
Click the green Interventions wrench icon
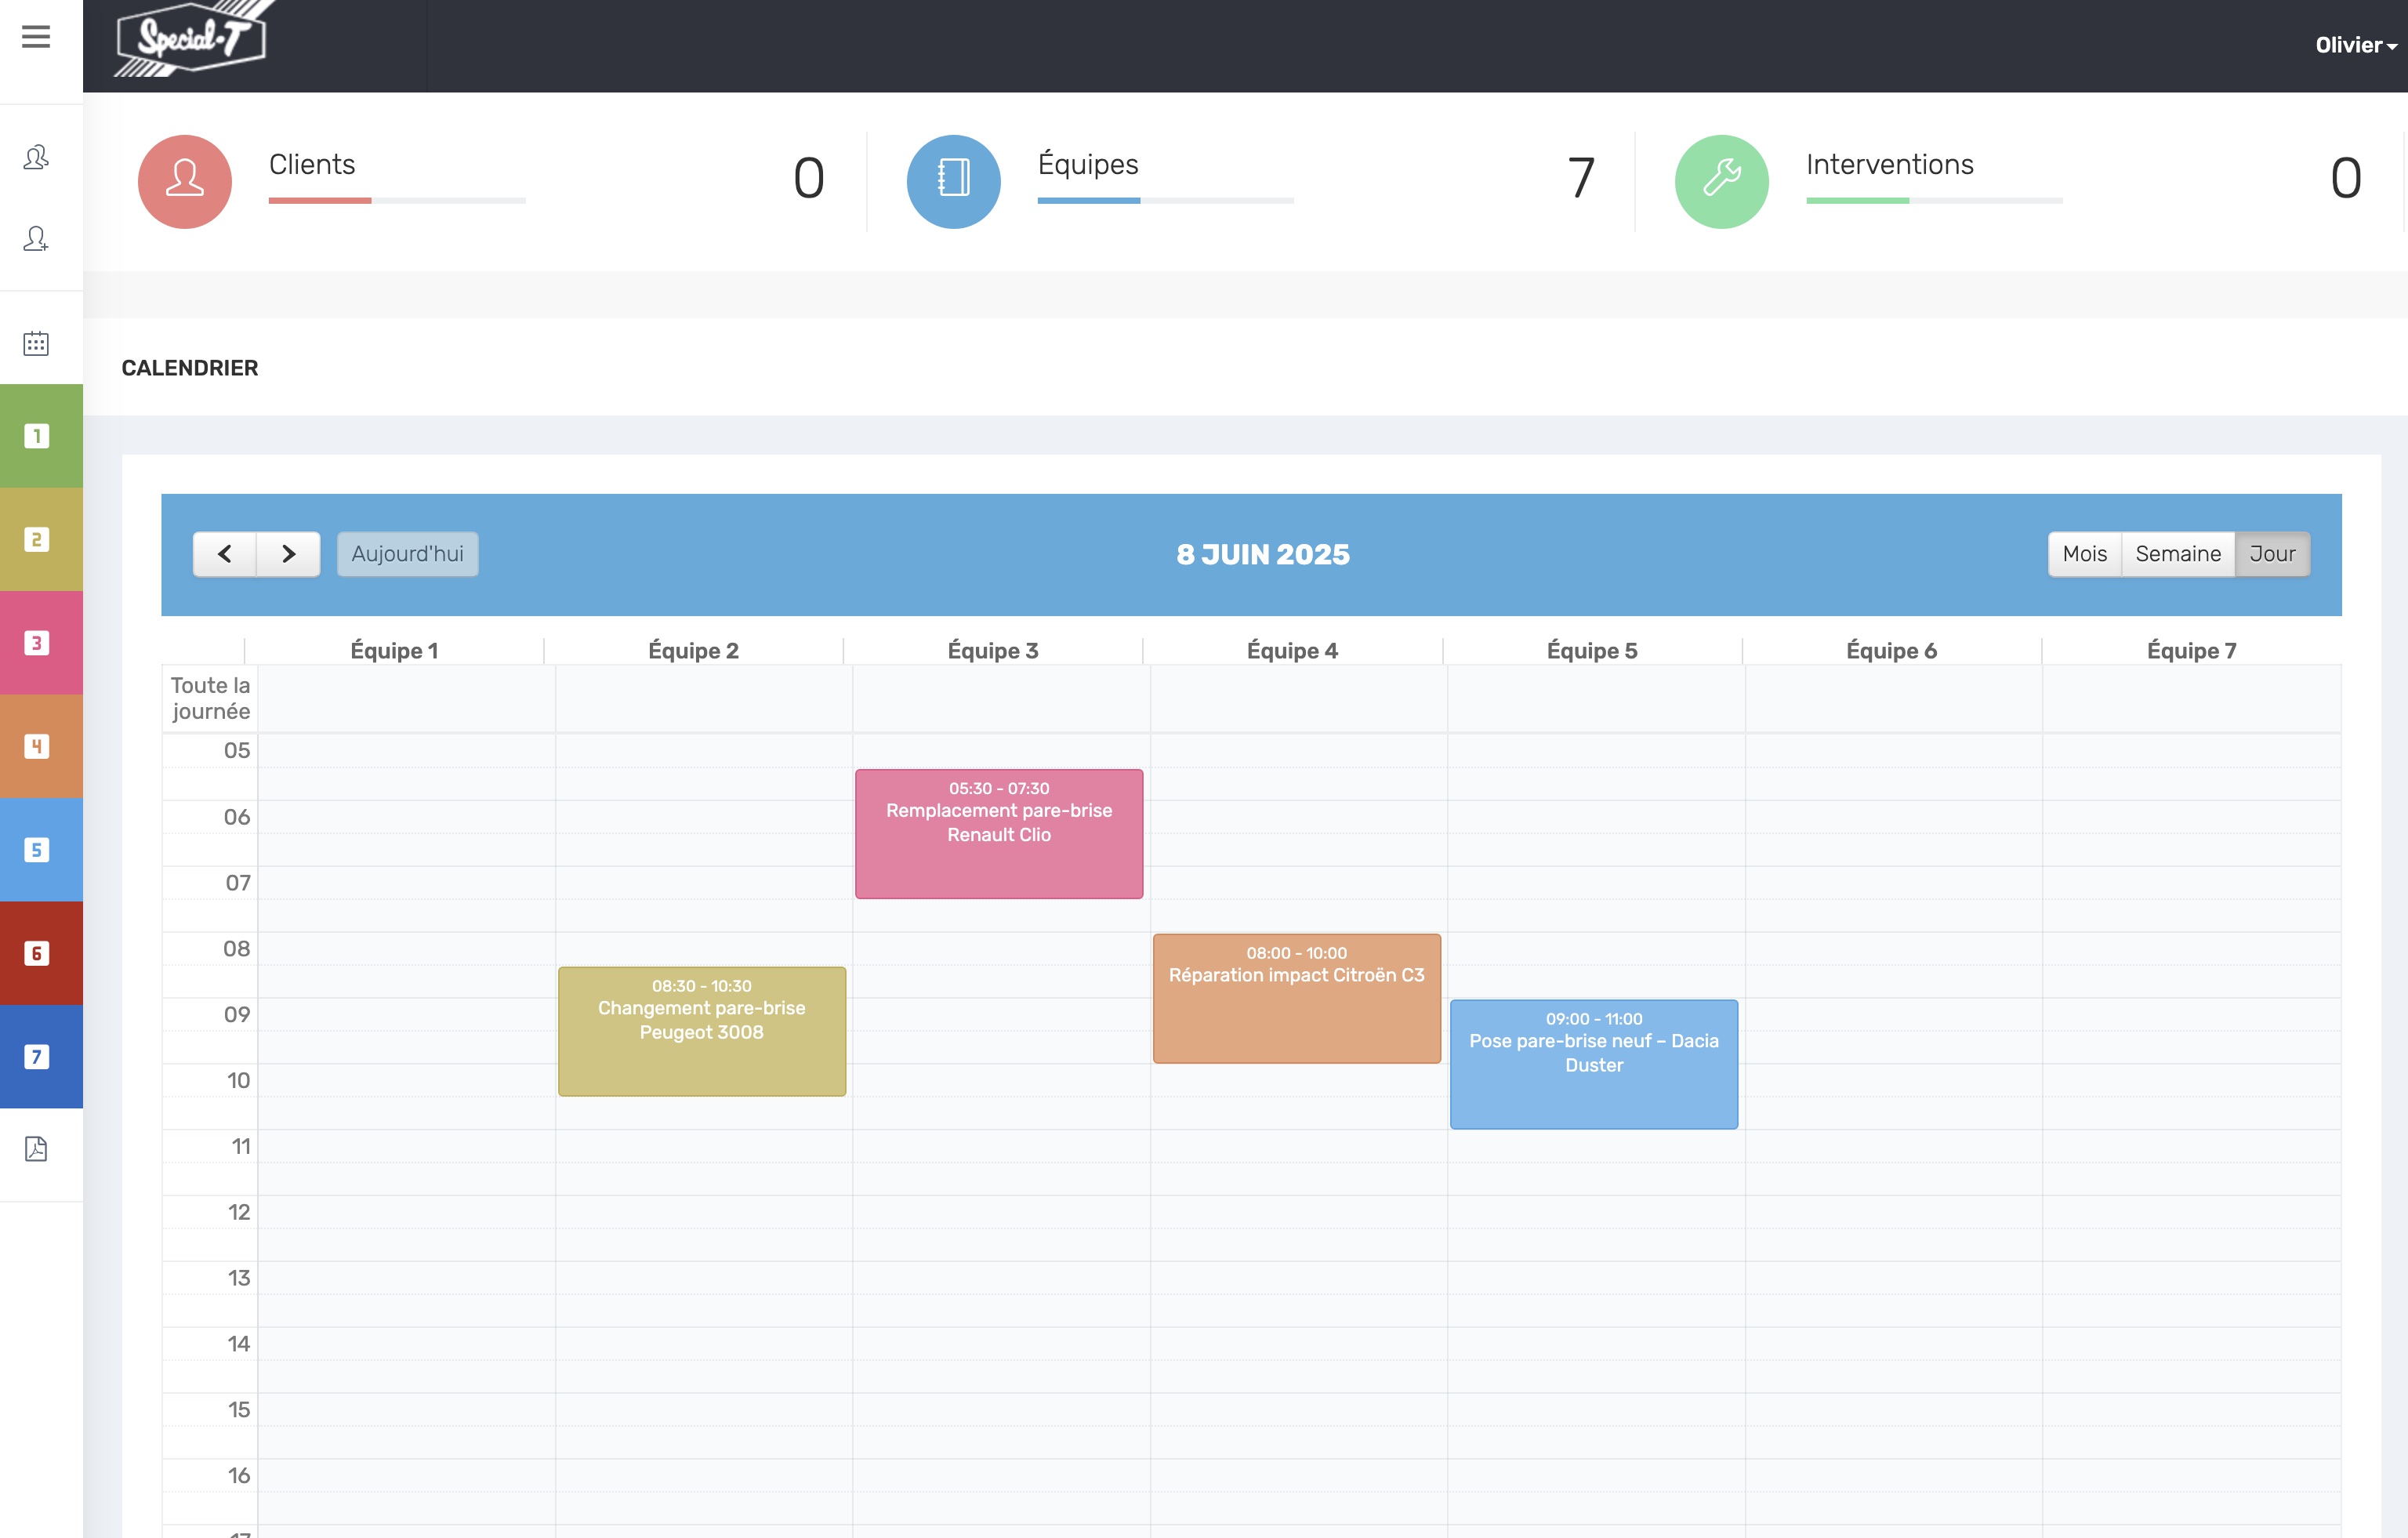(x=1721, y=181)
